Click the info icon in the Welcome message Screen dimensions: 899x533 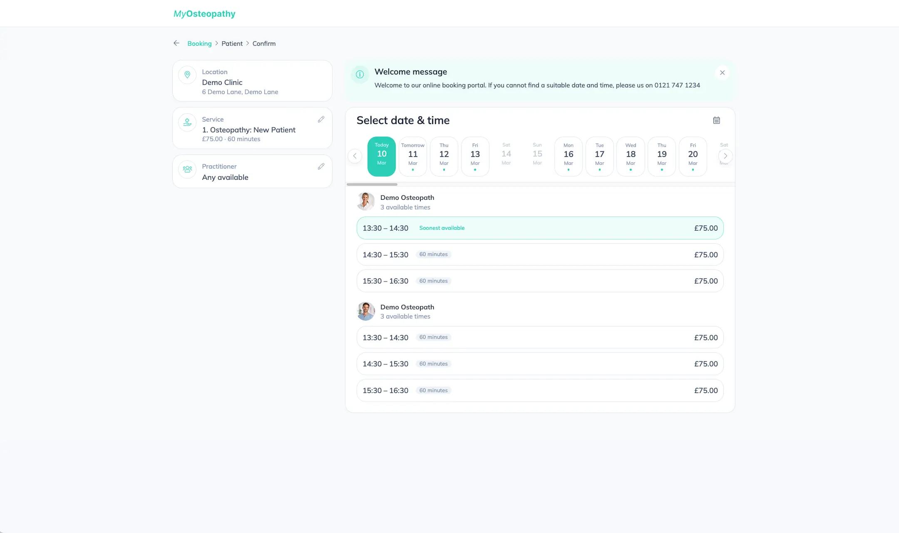360,75
